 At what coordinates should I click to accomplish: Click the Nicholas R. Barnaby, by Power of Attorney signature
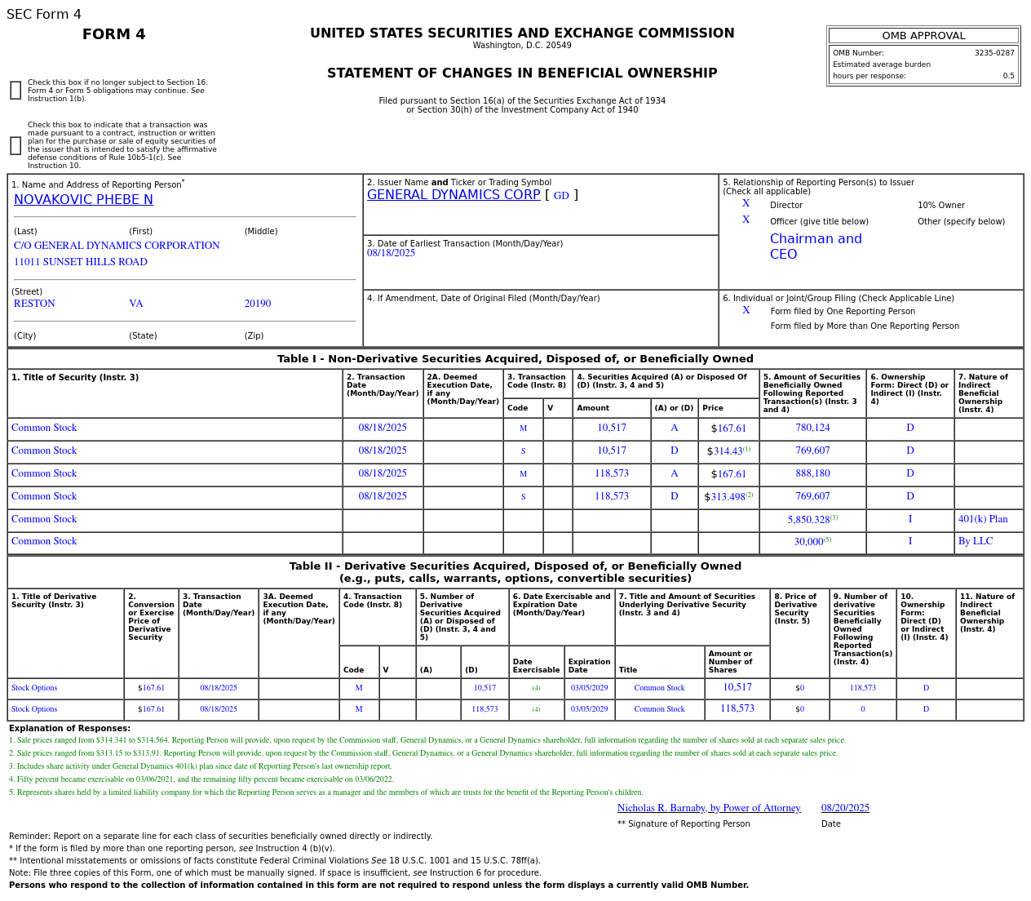click(709, 808)
